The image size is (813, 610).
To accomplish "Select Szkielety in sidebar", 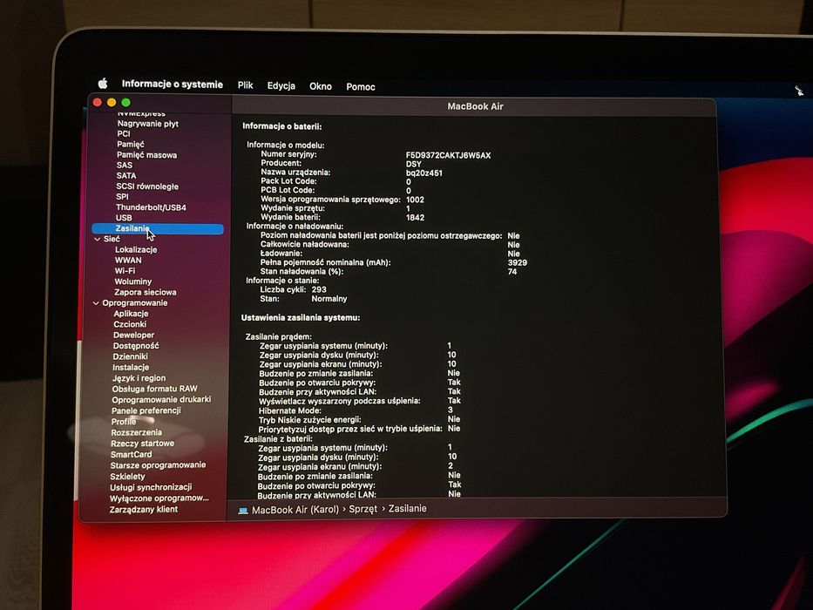I will click(x=127, y=476).
